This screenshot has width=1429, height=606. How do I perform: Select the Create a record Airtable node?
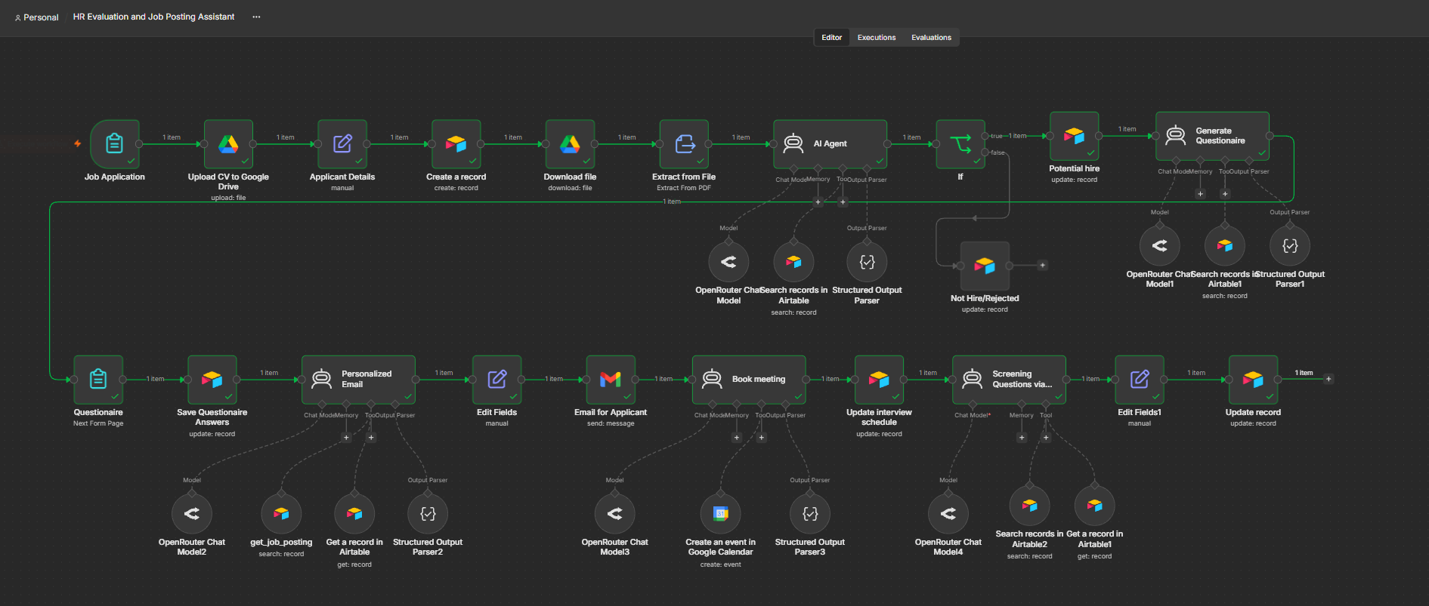coord(456,143)
